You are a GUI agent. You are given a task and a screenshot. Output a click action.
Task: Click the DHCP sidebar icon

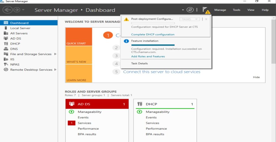pos(6,44)
